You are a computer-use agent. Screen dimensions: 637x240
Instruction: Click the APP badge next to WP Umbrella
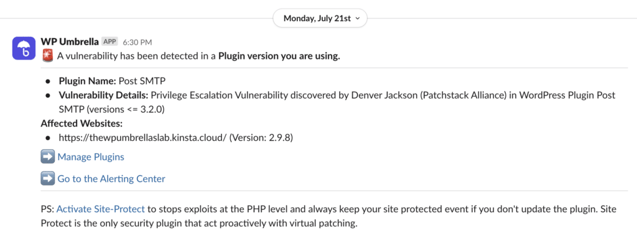[x=110, y=42]
